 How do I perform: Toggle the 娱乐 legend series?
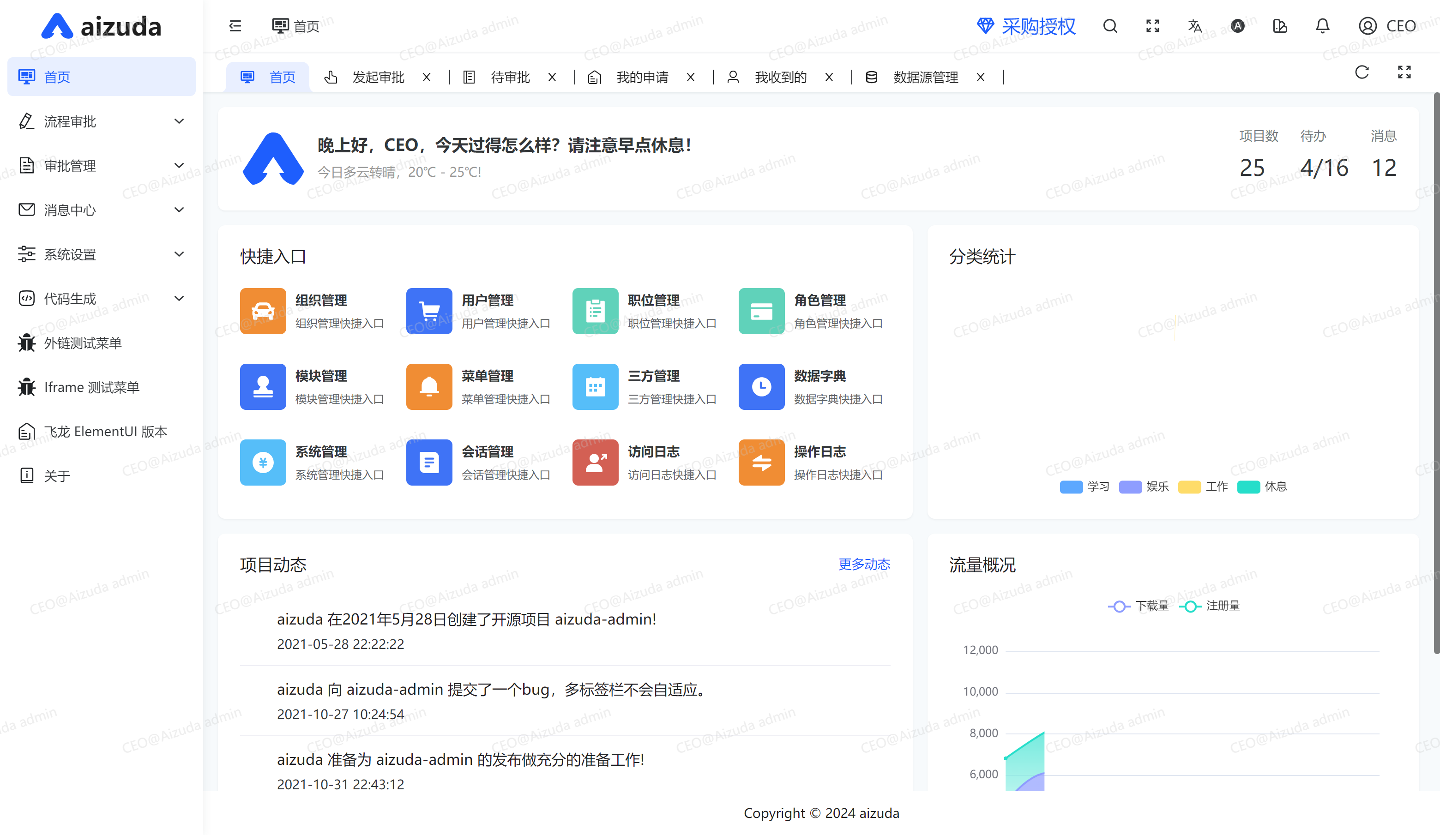(x=1144, y=487)
